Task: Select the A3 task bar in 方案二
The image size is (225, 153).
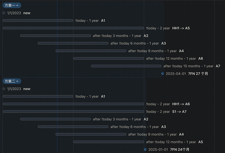Action: pyautogui.click(x=73, y=127)
